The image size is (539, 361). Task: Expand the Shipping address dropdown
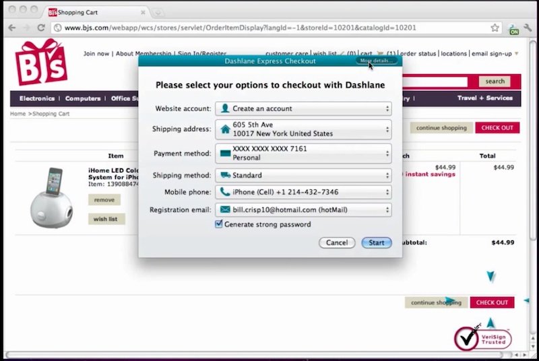(x=303, y=129)
